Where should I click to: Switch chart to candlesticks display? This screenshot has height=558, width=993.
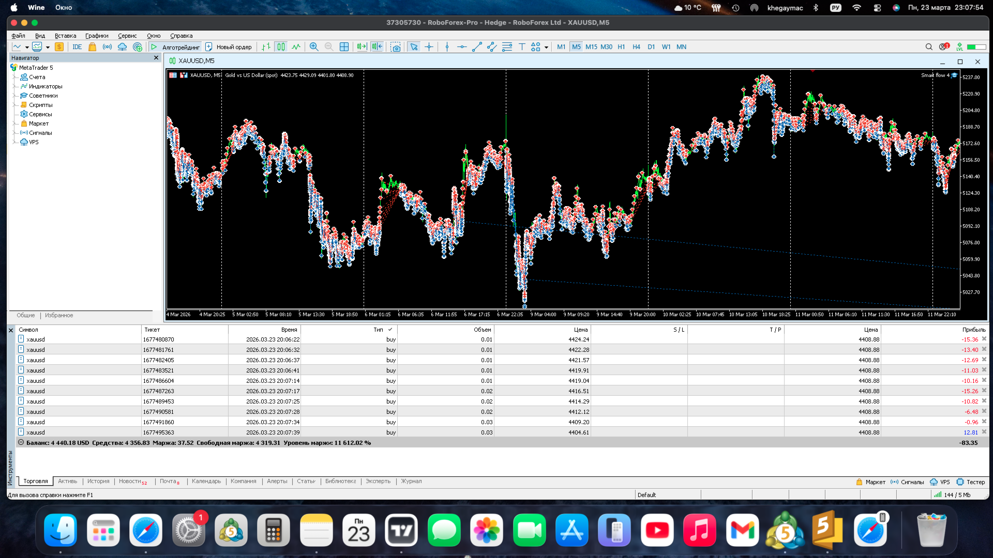tap(281, 47)
